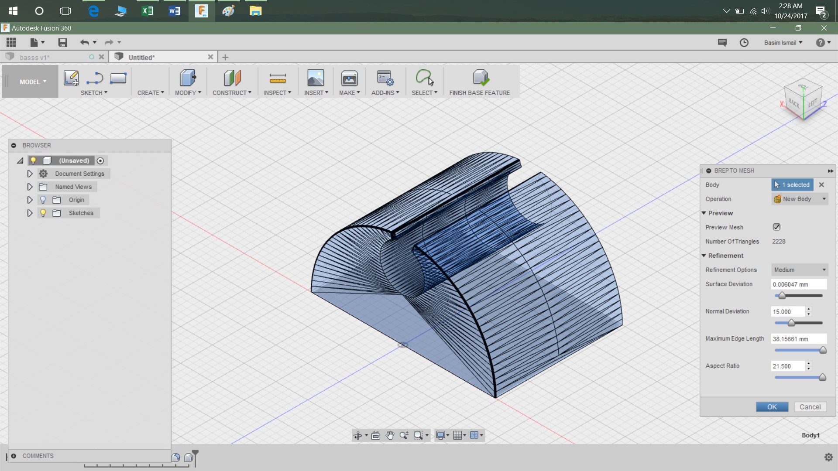Toggle Sketches folder visibility bulb

coord(43,213)
